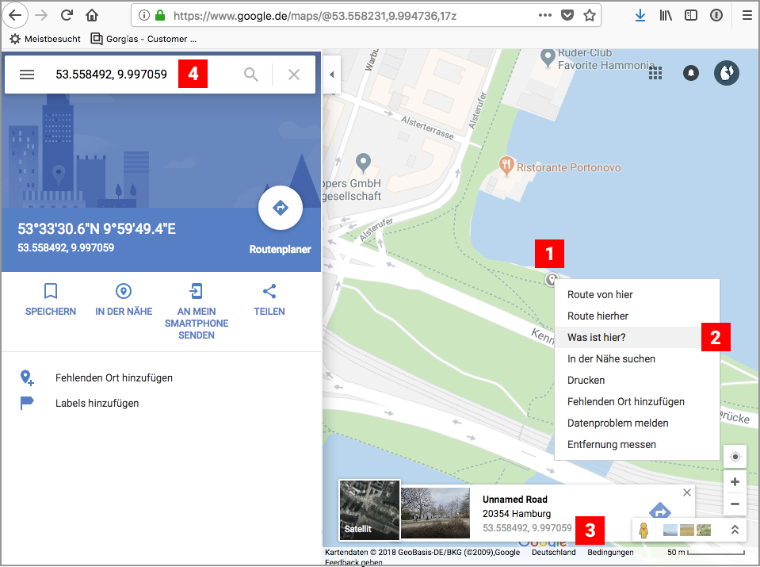
Task: Select Entfernung messen
Action: 636,444
